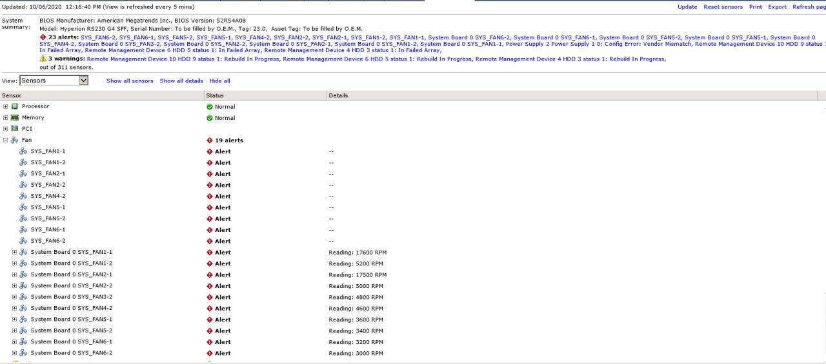
Task: Open HDD 3 Rebuild In Progress warning link
Action: tap(570, 59)
